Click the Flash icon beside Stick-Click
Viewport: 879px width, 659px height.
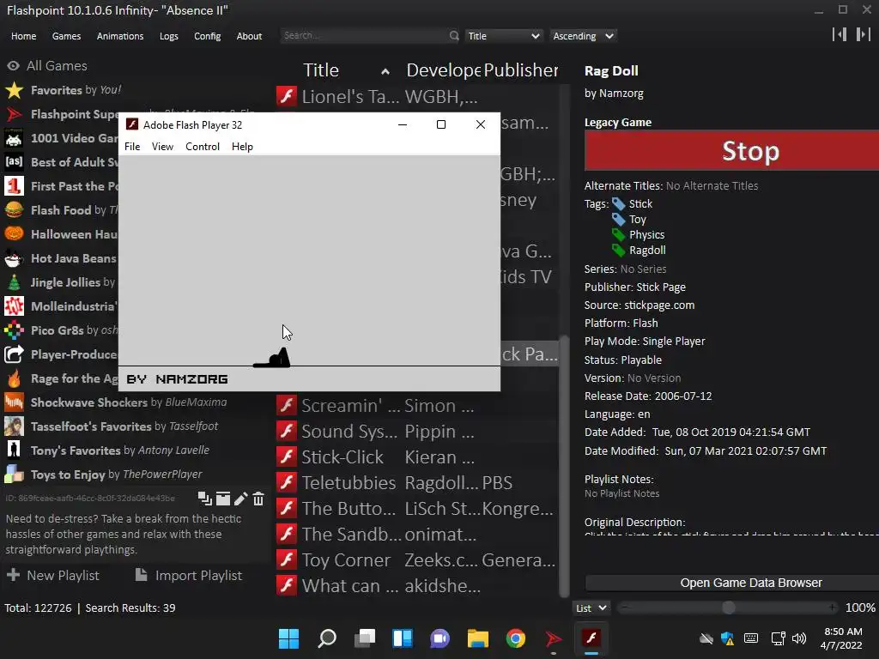(287, 456)
